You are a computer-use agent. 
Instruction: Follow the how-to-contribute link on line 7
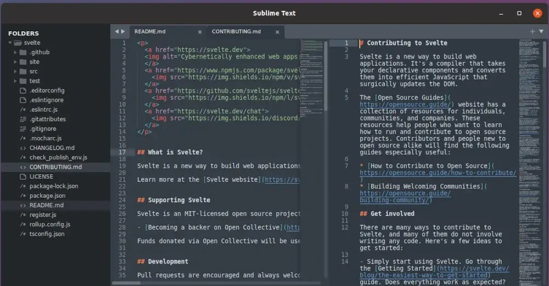pos(438,173)
